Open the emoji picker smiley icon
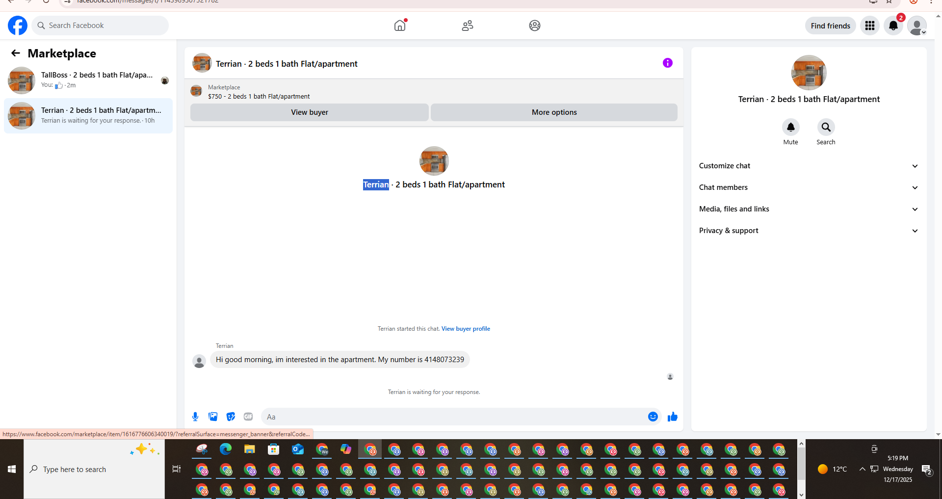Image resolution: width=942 pixels, height=499 pixels. click(x=653, y=417)
